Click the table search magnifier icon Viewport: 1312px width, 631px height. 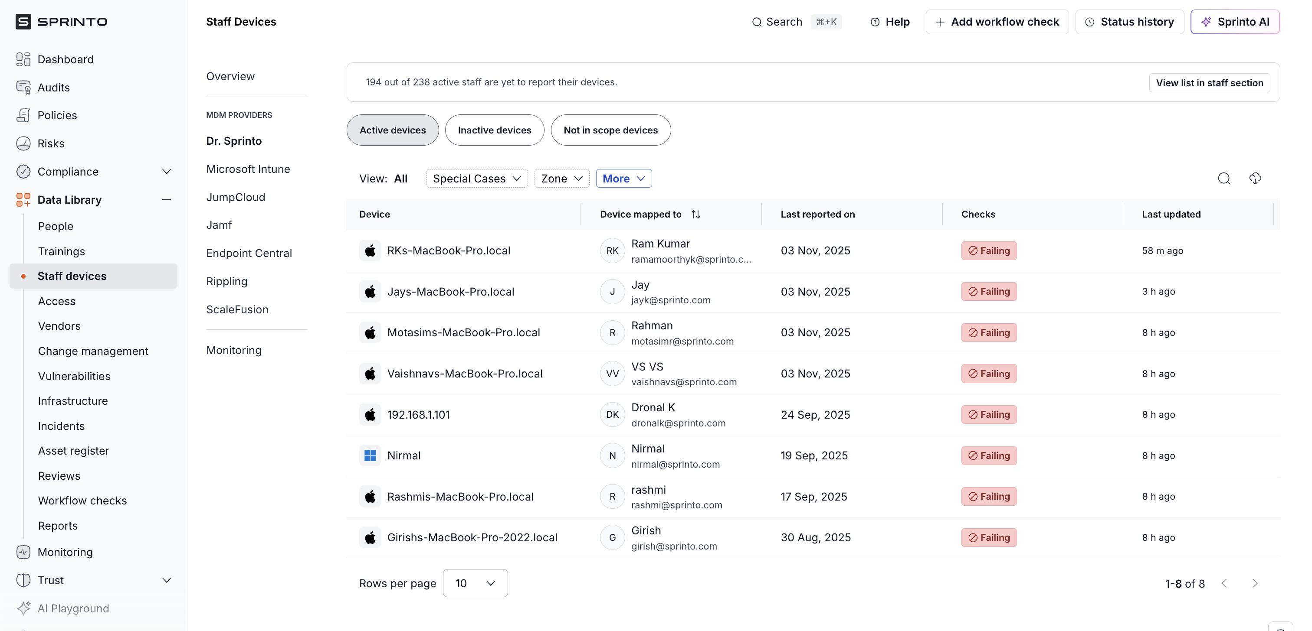tap(1223, 179)
